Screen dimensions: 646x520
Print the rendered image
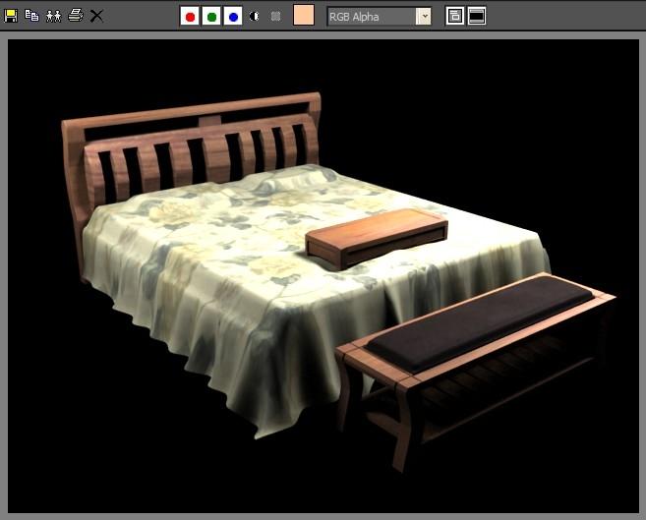(x=76, y=16)
